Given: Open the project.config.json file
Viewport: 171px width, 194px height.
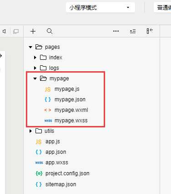Looking at the screenshot, I should (x=67, y=173).
